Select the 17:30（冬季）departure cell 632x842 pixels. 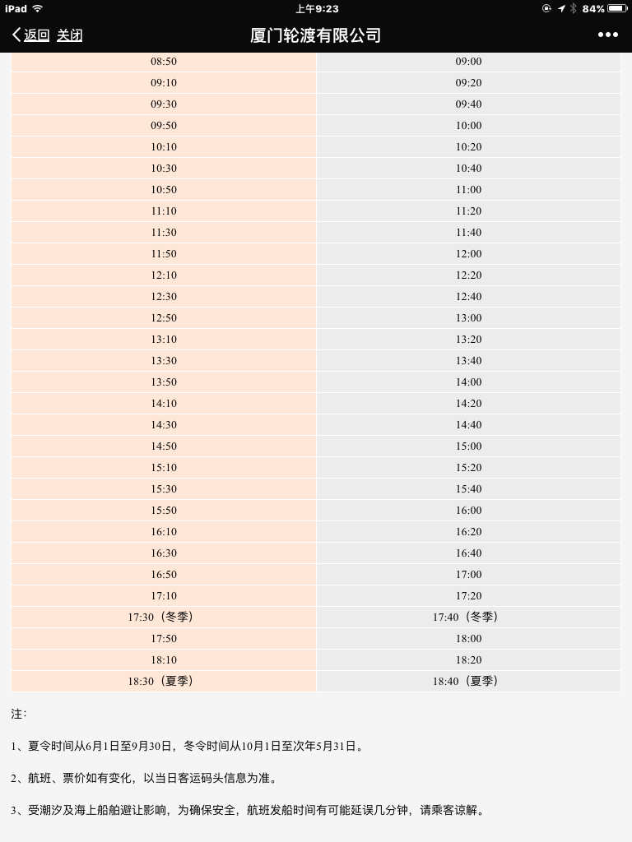tap(164, 617)
